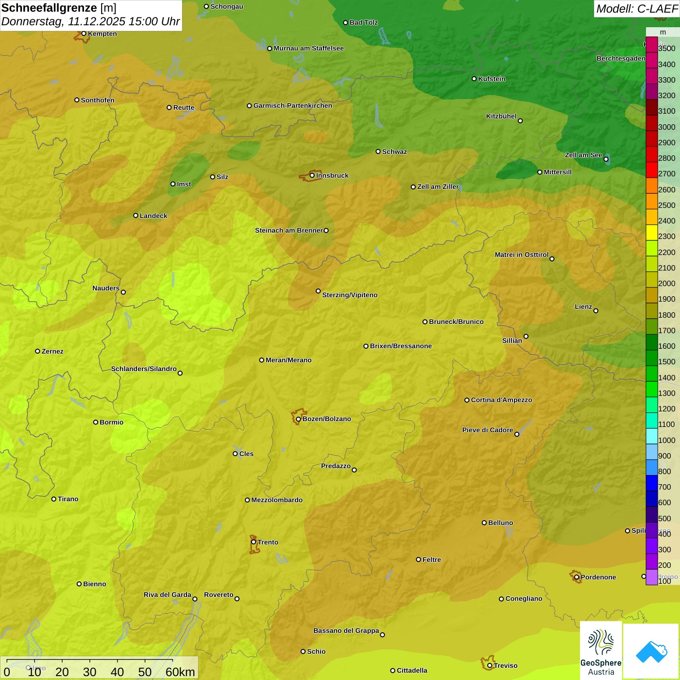The height and width of the screenshot is (680, 680).
Task: Click the Zell am Ziller label
Action: click(438, 187)
